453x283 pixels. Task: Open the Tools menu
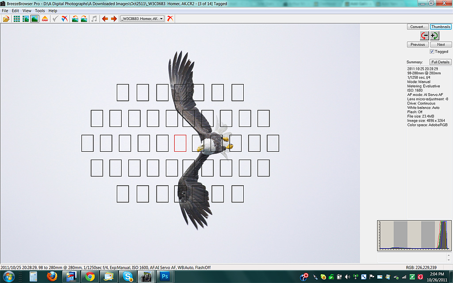[x=40, y=11]
